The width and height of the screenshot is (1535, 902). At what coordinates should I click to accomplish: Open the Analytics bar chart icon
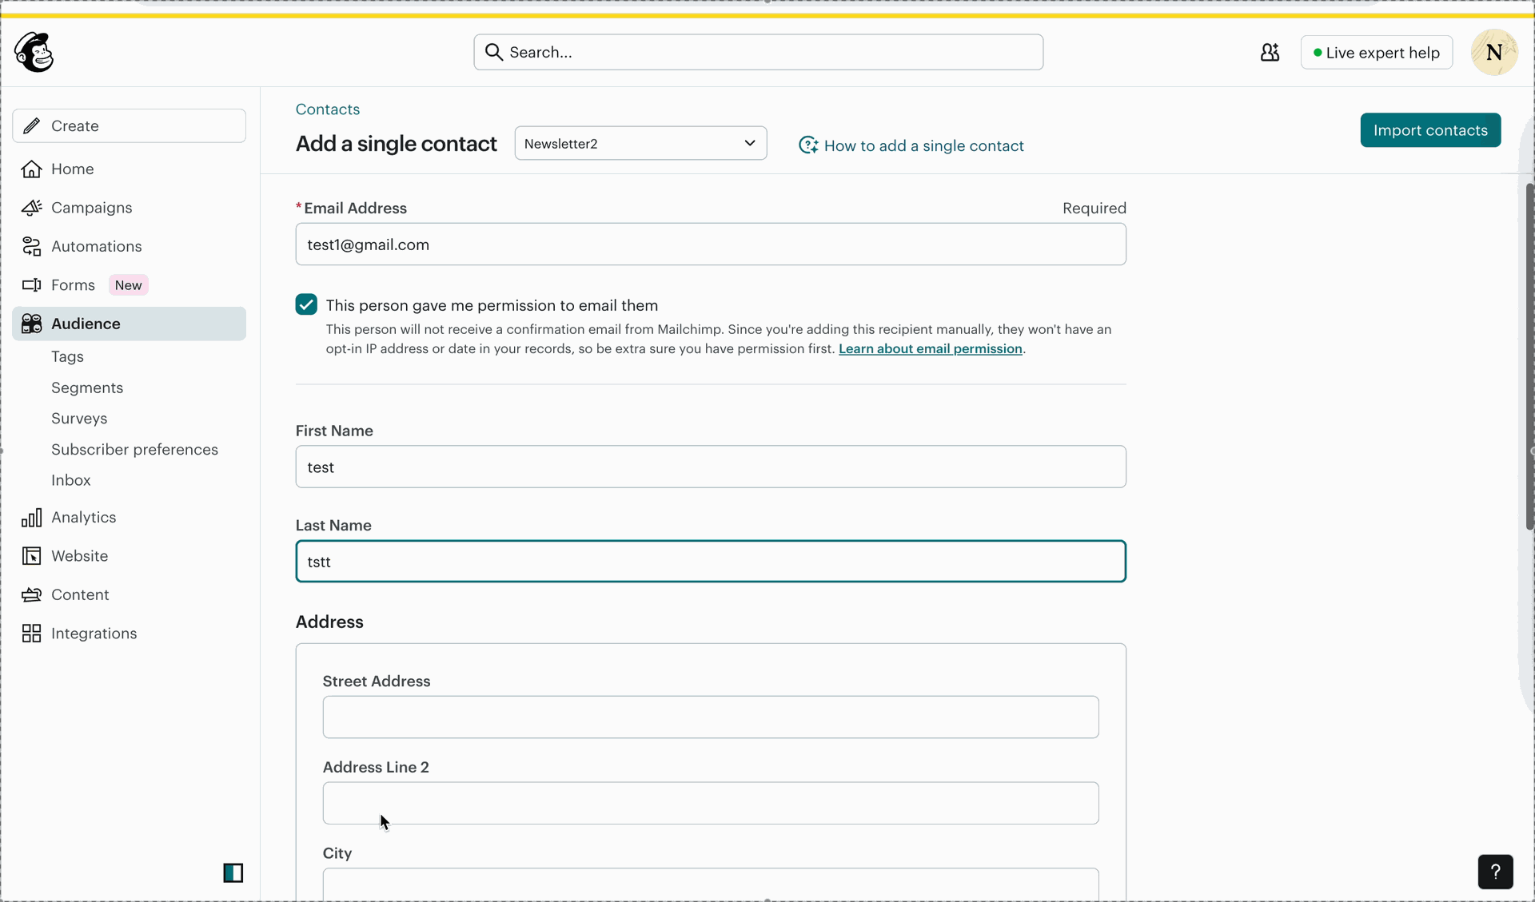pos(31,518)
